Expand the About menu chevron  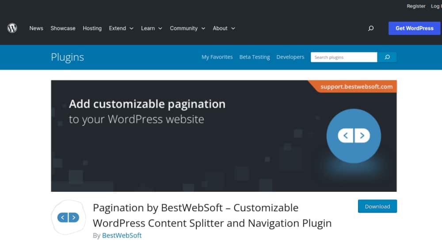233,28
